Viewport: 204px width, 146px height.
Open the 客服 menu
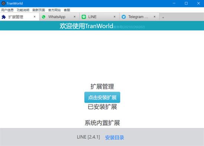click(x=67, y=10)
